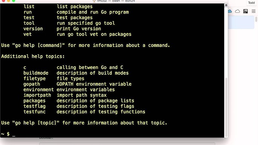Click the terminal split pane icon
Image resolution: width=258 pixels, height=145 pixels.
226,5
